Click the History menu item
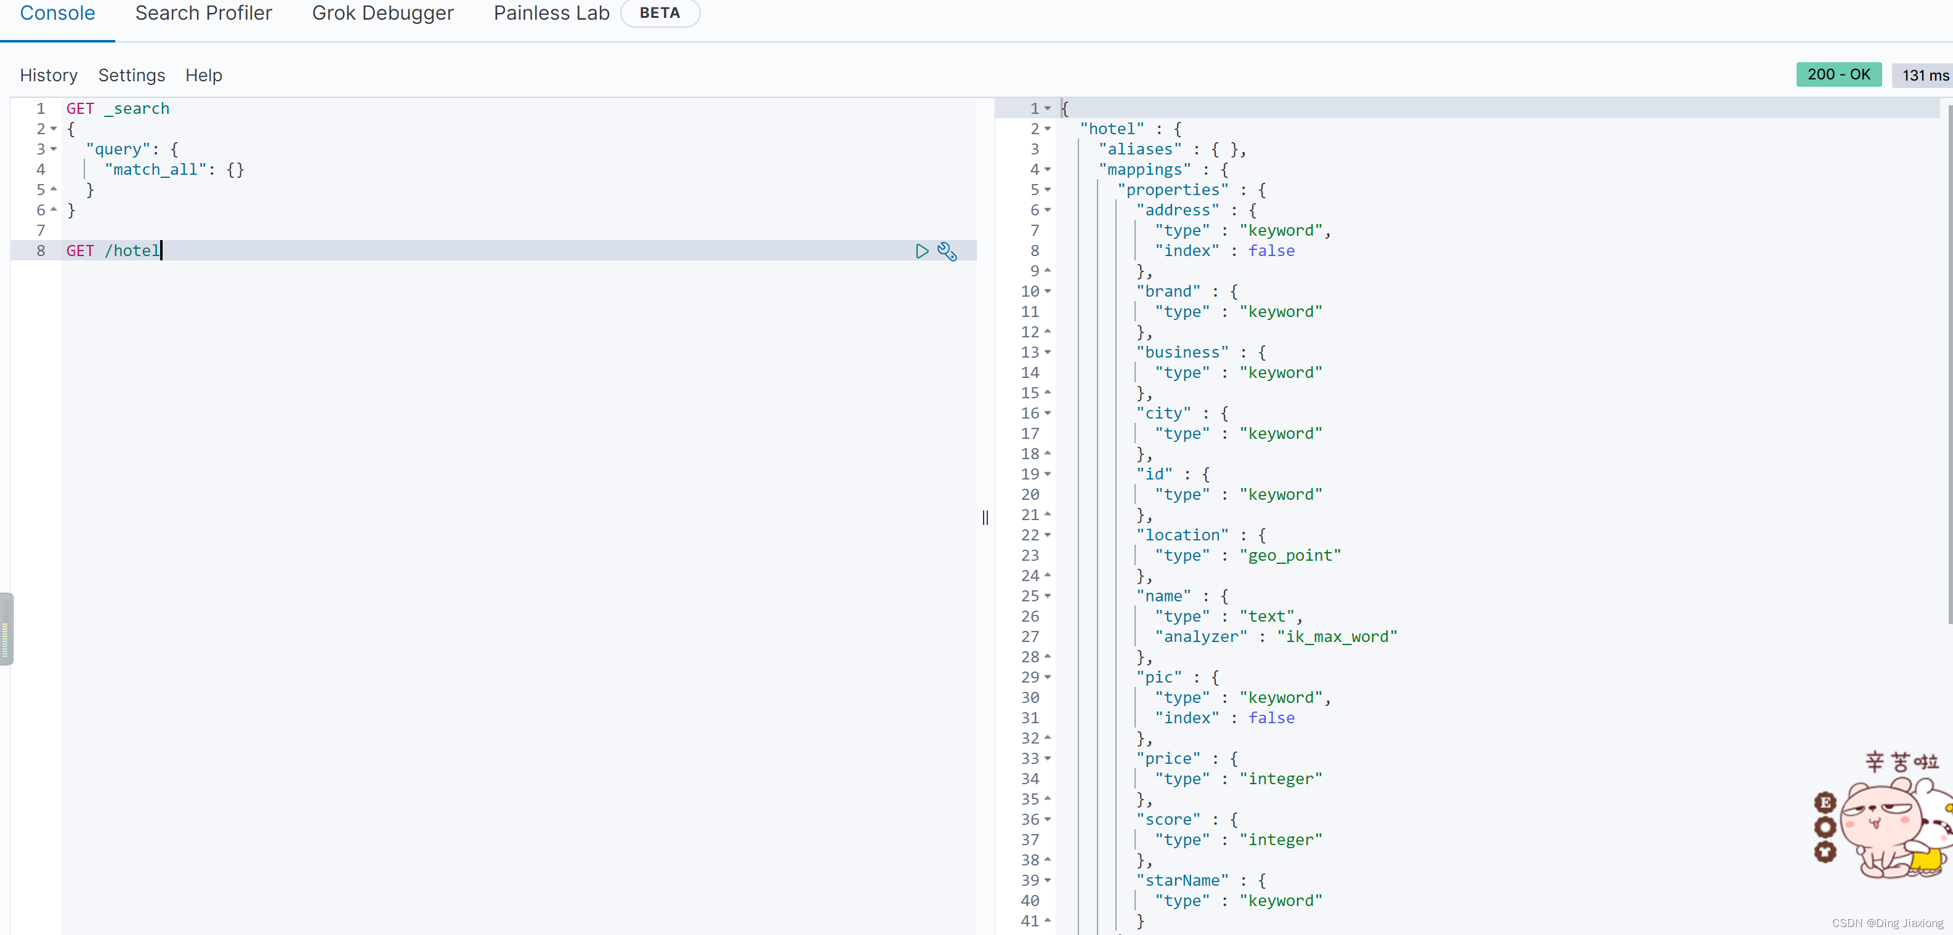 click(x=47, y=74)
